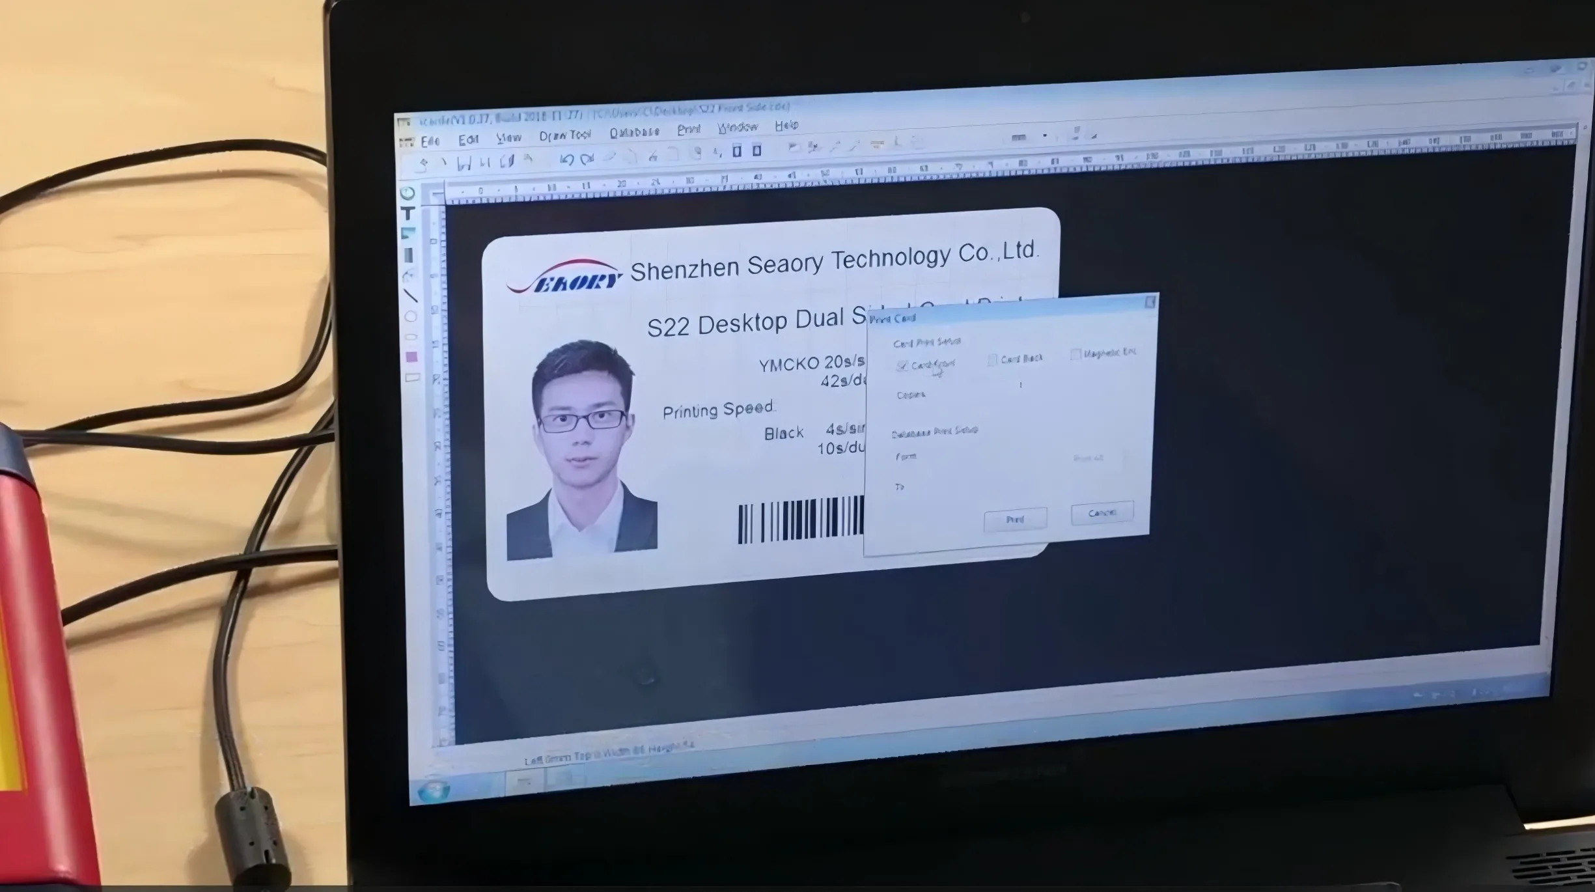This screenshot has width=1595, height=892.
Task: Open the toolbar dropdown arrow at top right
Action: click(x=1045, y=136)
